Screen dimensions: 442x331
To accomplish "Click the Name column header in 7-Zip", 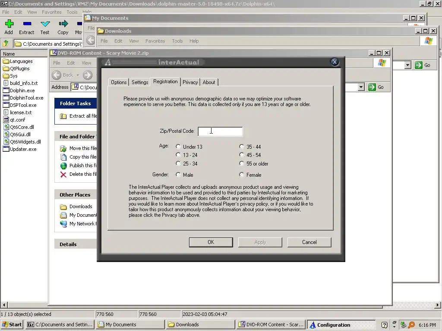I will tap(25, 54).
